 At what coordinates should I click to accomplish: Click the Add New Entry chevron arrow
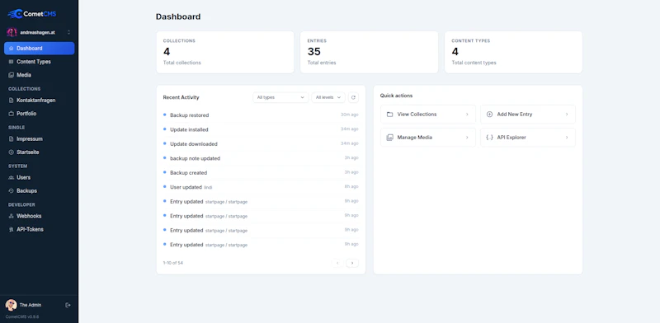click(567, 115)
